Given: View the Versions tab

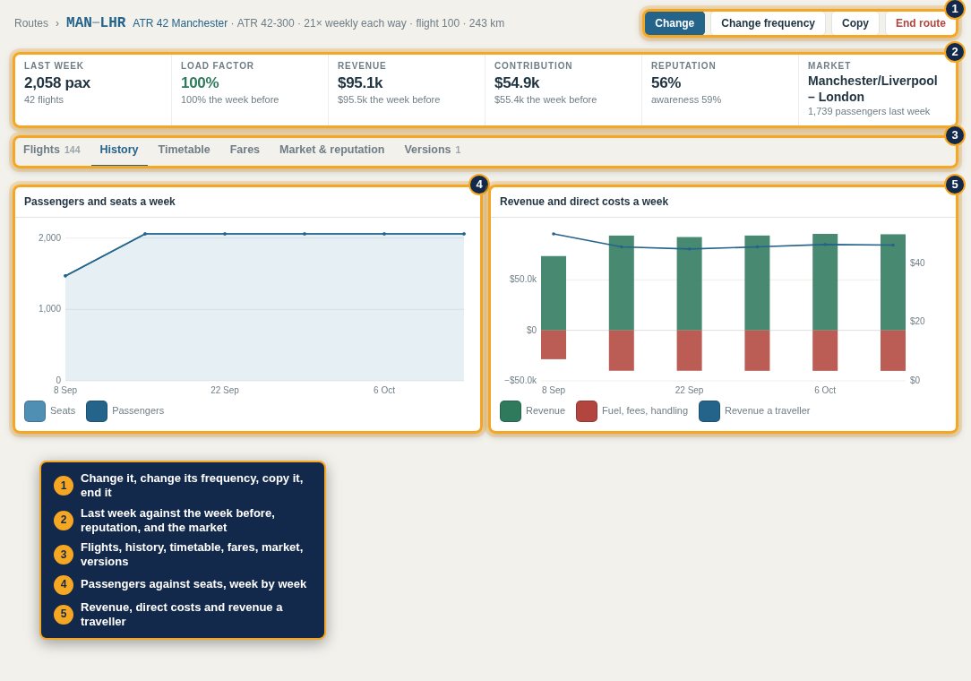Looking at the screenshot, I should (433, 150).
